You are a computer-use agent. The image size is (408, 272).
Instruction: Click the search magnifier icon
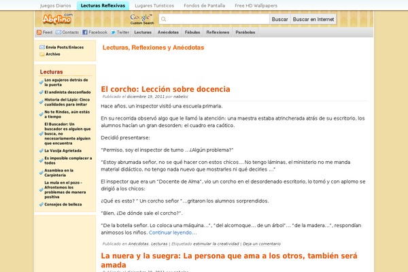163,19
